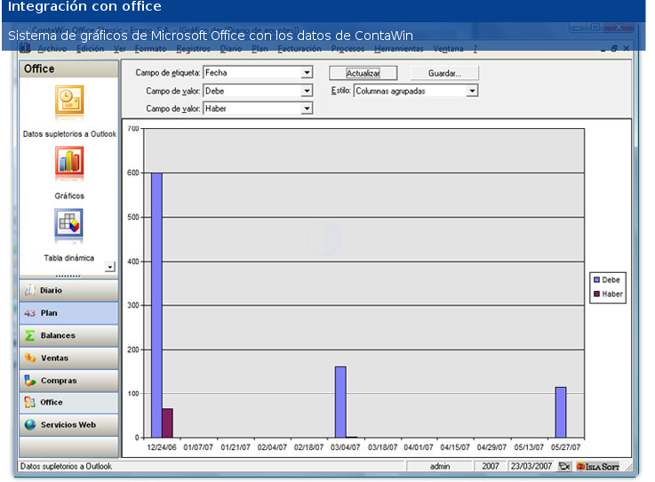
Task: Click the Plan sidebar icon
Action: (29, 313)
